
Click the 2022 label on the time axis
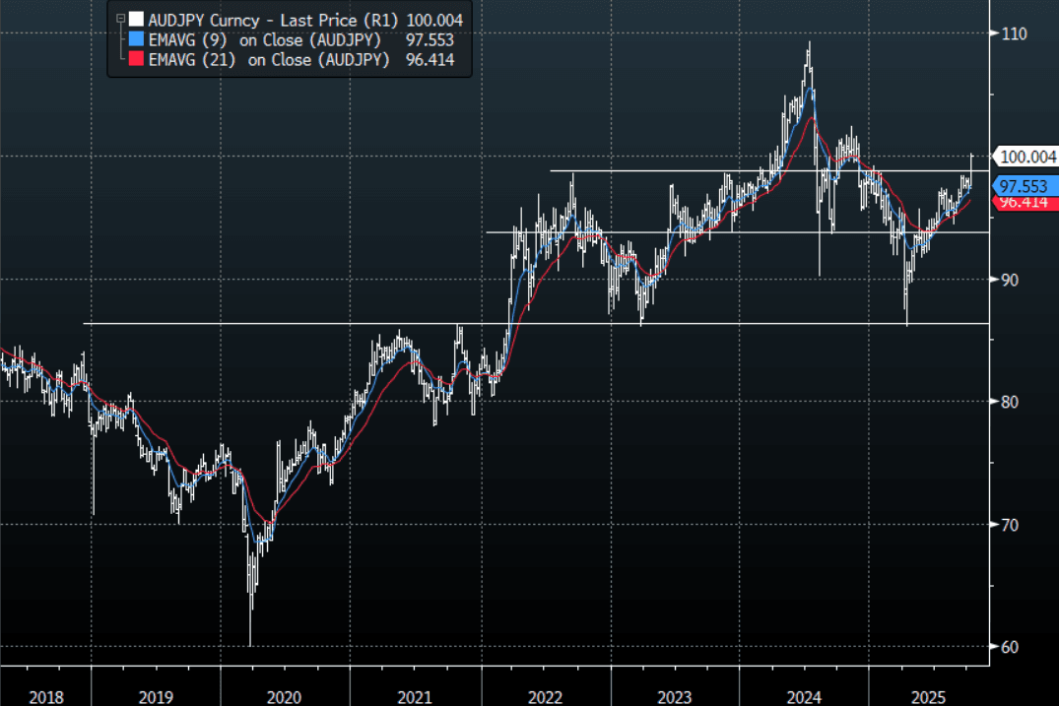[x=545, y=696]
